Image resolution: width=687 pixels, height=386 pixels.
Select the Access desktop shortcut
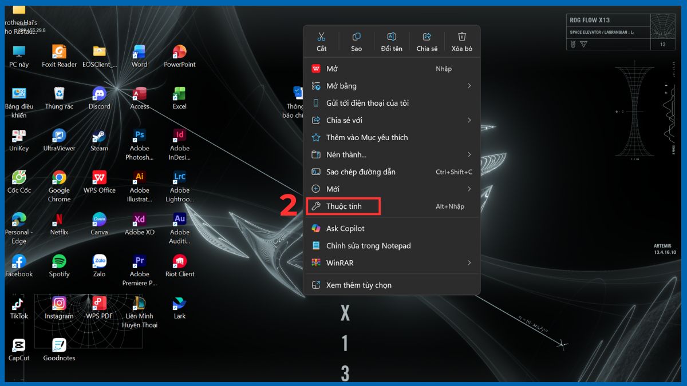coord(139,98)
